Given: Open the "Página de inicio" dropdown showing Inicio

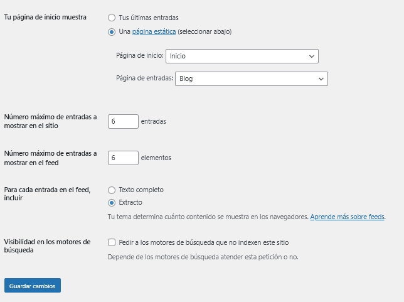Looking at the screenshot, I should 242,57.
